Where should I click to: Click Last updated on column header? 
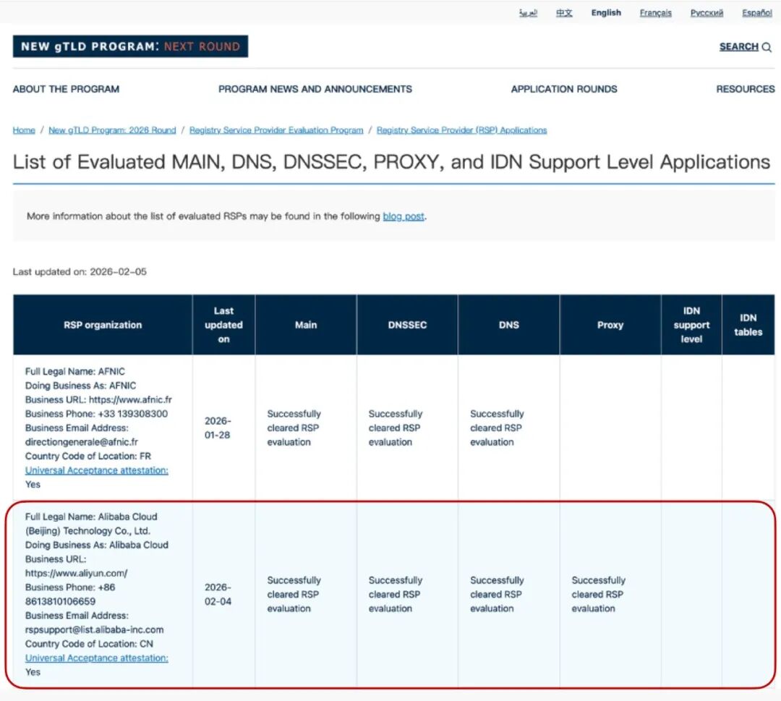tap(223, 325)
